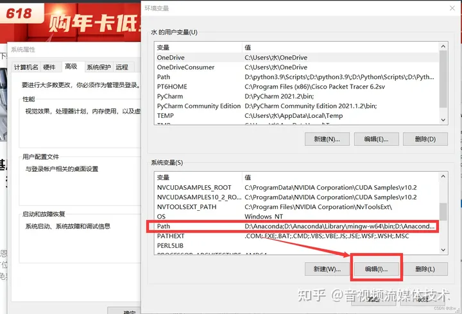Click 新建(N)... button for user variables

(x=327, y=139)
